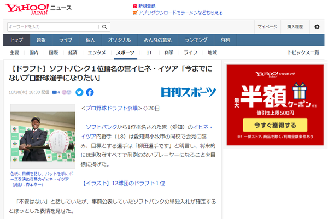
Task: Select the 有料 tab
Action: (225, 40)
